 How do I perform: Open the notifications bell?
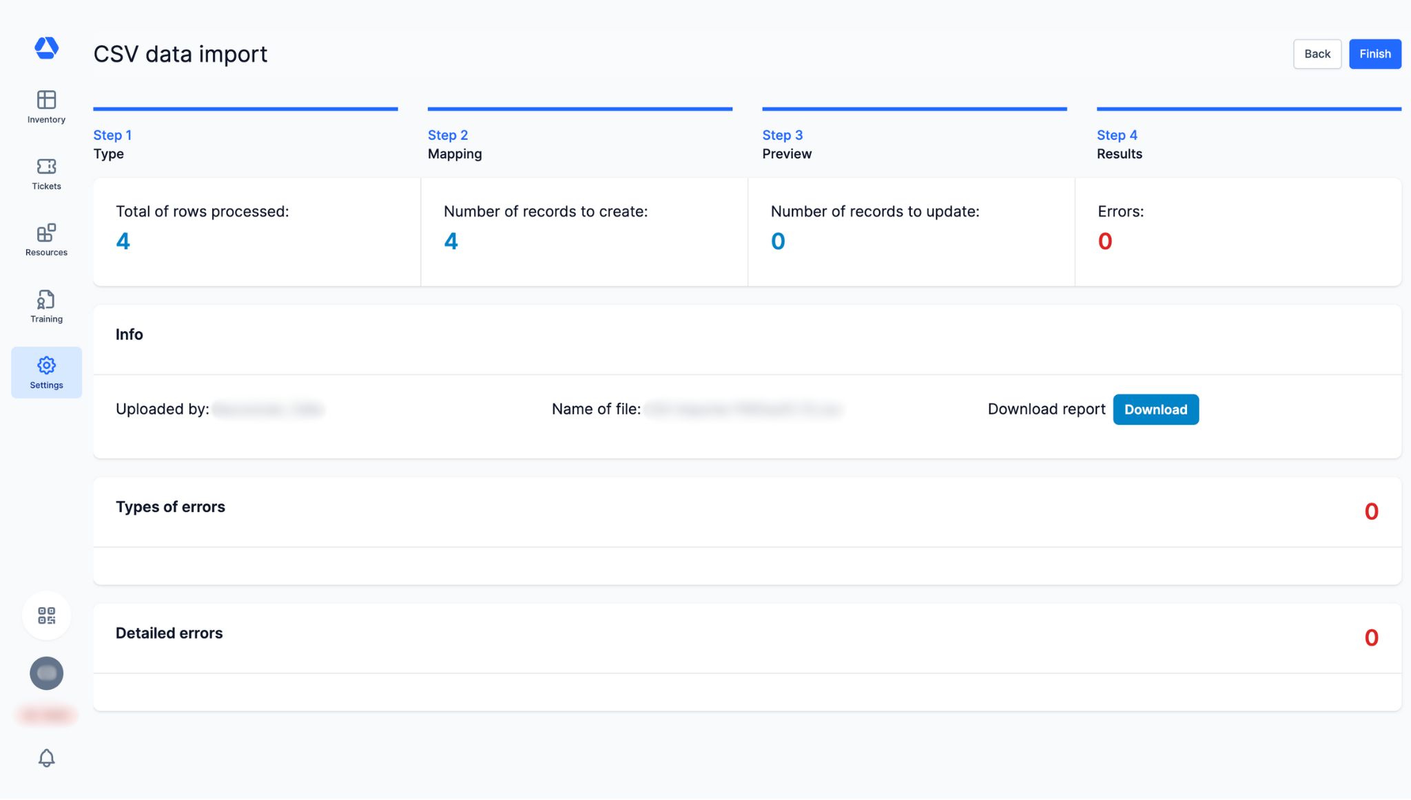coord(46,758)
